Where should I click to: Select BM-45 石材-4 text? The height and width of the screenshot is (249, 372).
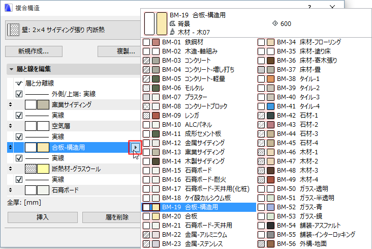tap(297, 143)
